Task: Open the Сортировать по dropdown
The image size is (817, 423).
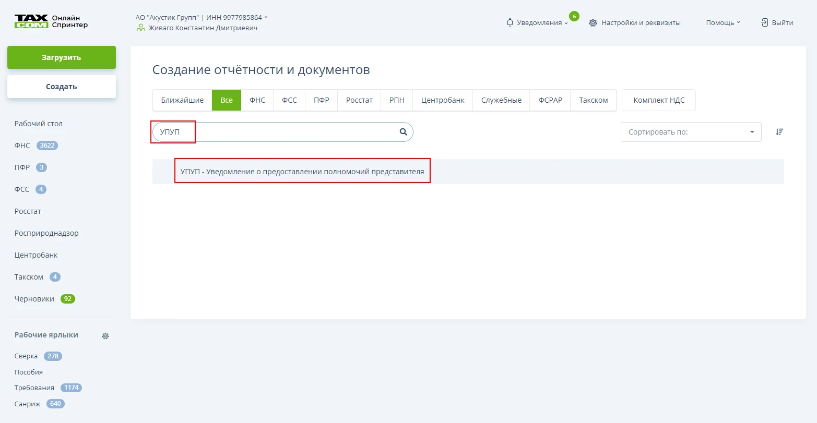Action: point(691,132)
